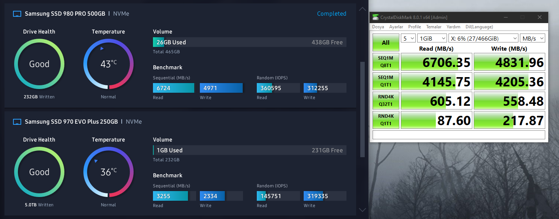Click the 232GB Written text
The image size is (559, 219).
coord(39,97)
